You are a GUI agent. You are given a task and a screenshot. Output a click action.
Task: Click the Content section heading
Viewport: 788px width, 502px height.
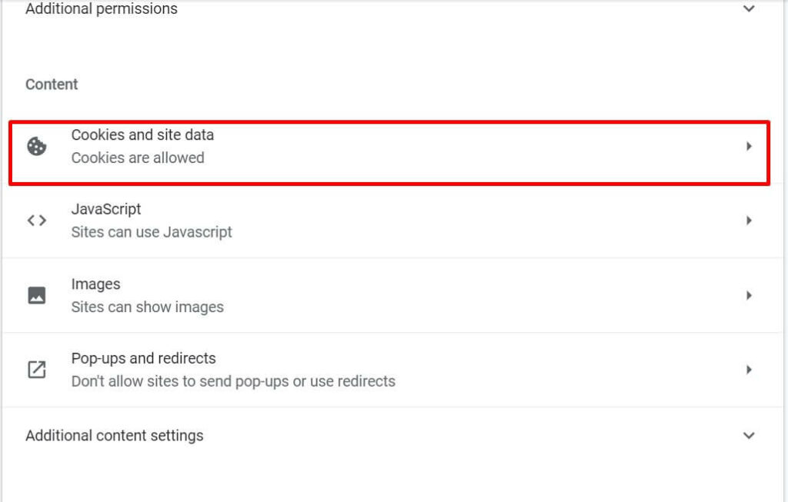(51, 84)
